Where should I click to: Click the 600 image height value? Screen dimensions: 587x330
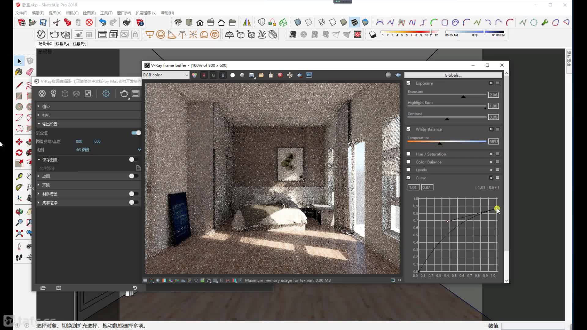97,141
